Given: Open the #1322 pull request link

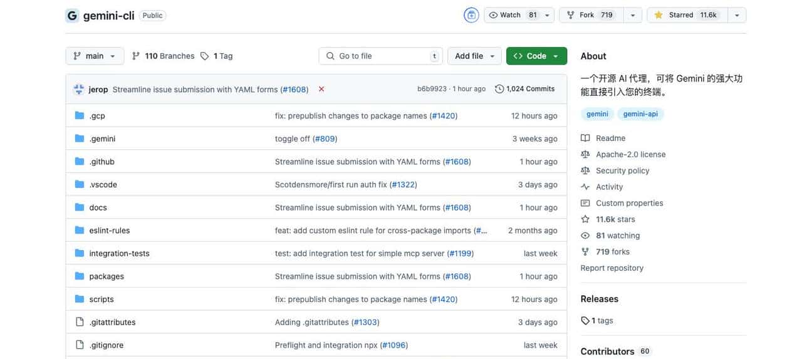Looking at the screenshot, I should point(403,185).
